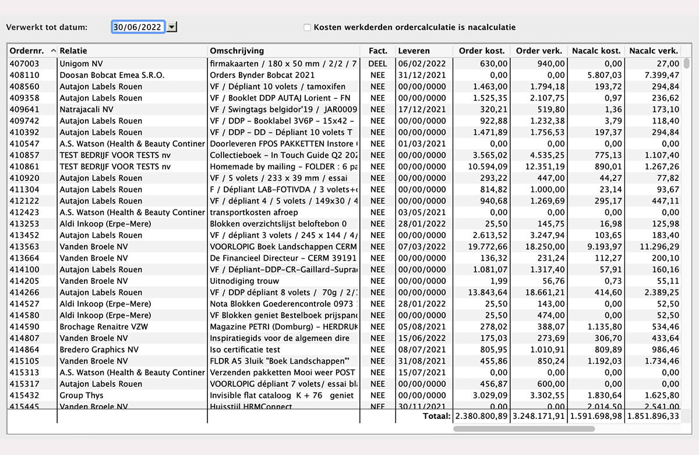Select Group Thys relation cell
The height and width of the screenshot is (455, 699).
[x=82, y=396]
